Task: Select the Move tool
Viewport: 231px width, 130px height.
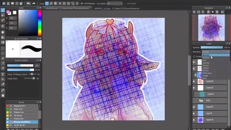Action: pyautogui.click(x=3, y=26)
